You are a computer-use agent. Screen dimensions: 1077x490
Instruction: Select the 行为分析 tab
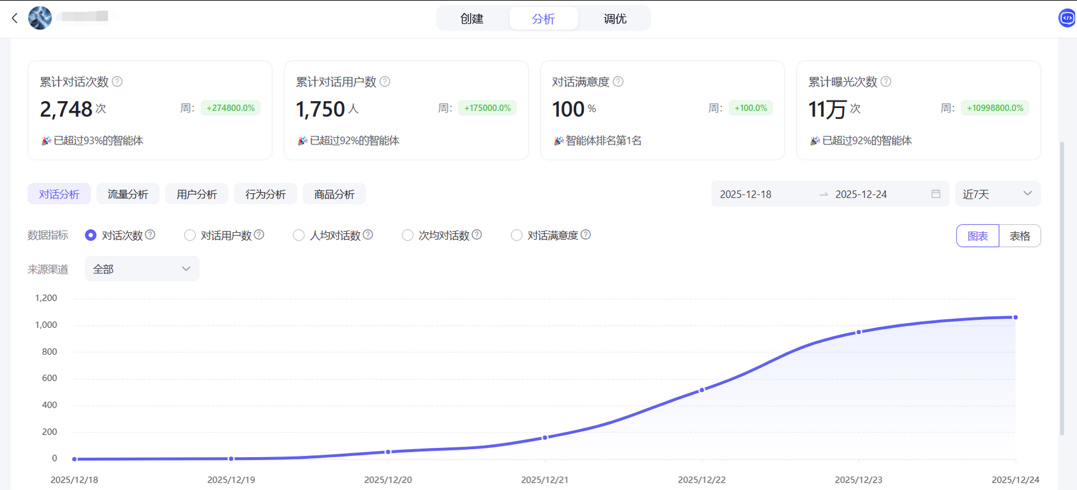pos(266,194)
